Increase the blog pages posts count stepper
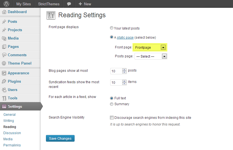Image resolution: width=233 pixels, height=150 pixels. coord(124,70)
